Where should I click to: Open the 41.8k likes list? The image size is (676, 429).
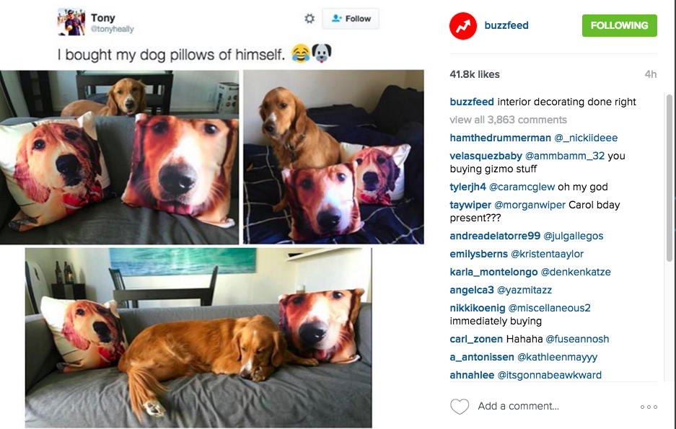[x=475, y=74]
